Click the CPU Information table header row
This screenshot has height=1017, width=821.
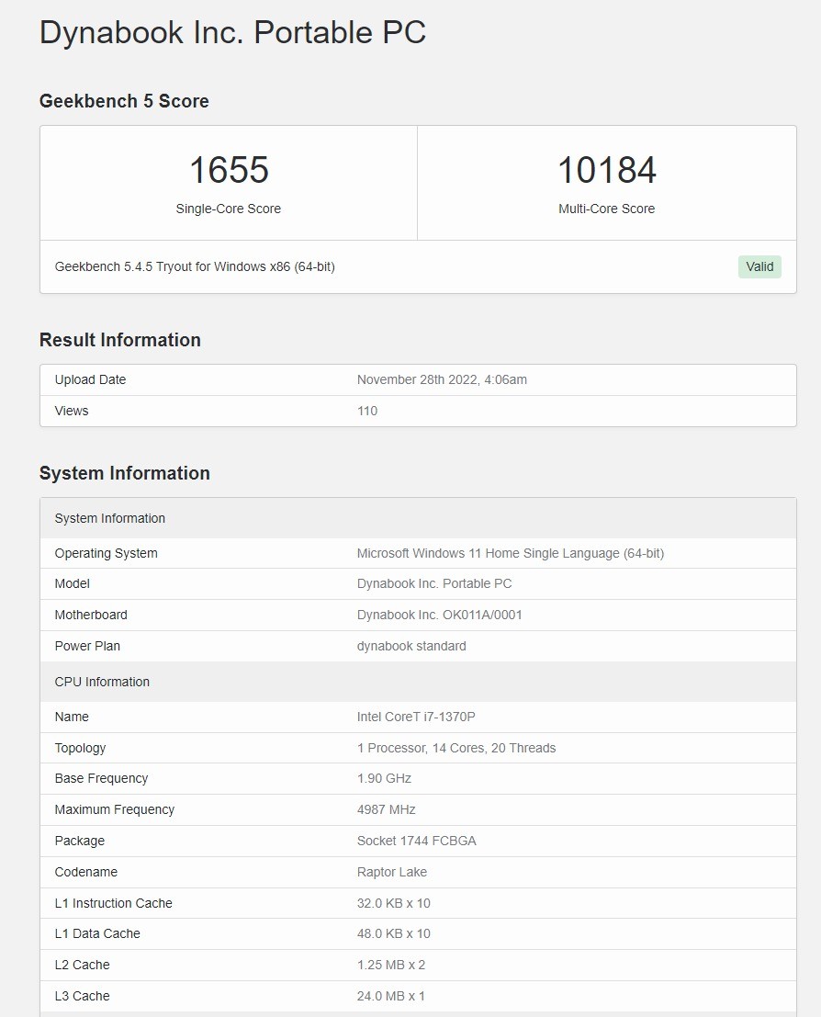(418, 682)
